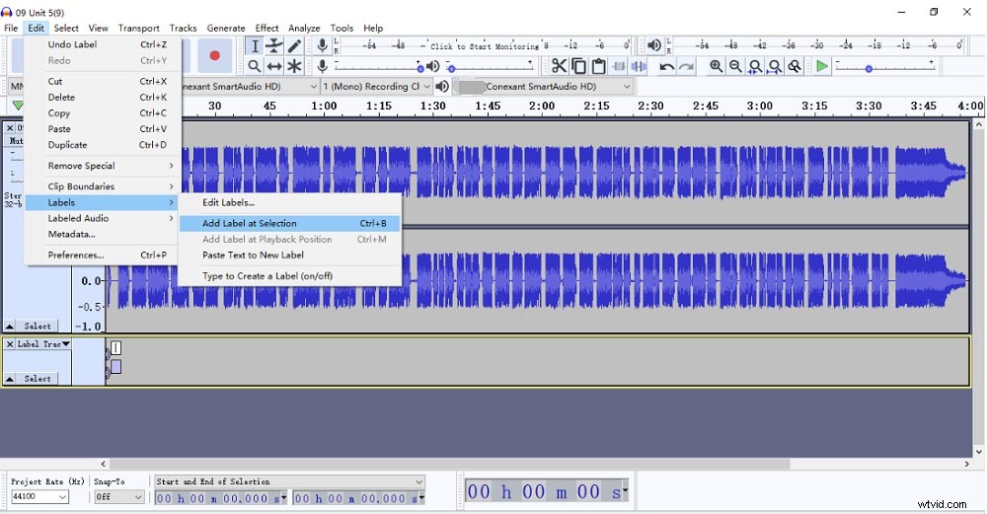Open the Snap-To dropdown

(119, 496)
